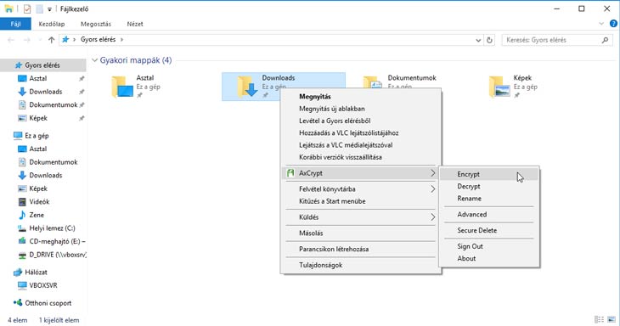Select Lejátszás a VLC médialejátszóval

361,145
